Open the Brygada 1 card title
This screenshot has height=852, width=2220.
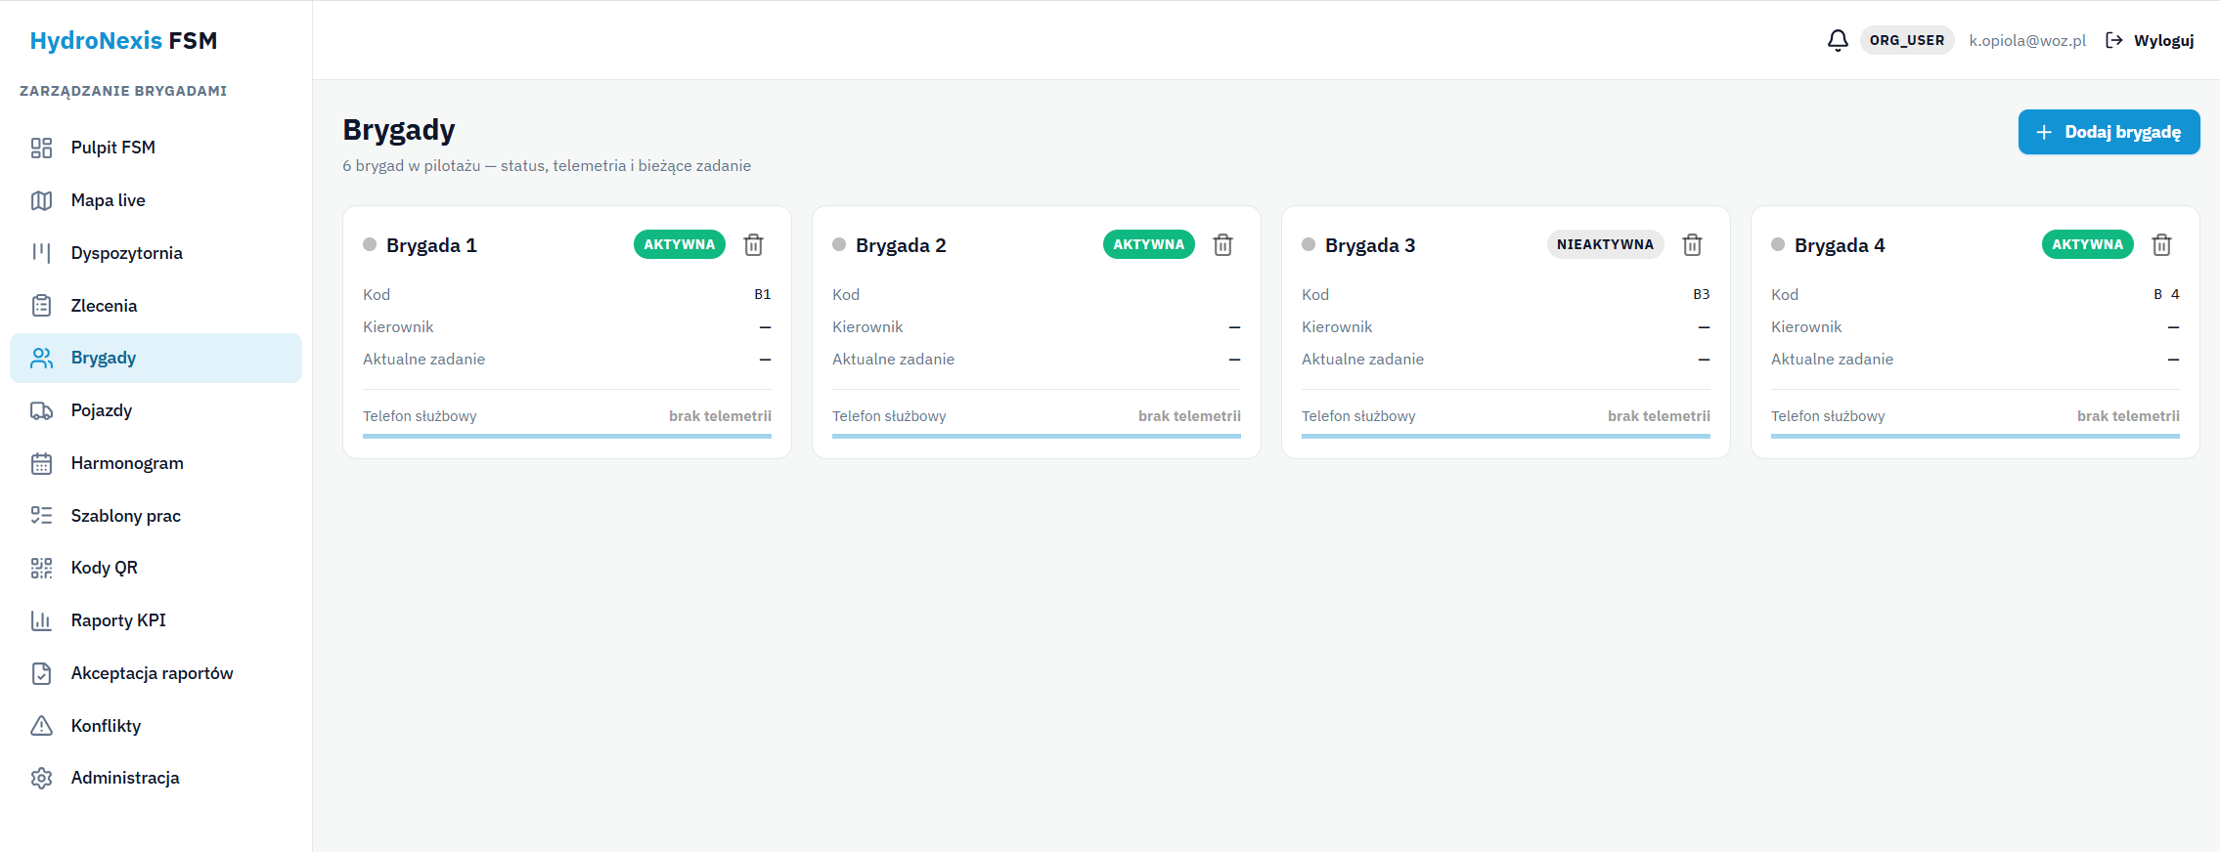(x=431, y=245)
